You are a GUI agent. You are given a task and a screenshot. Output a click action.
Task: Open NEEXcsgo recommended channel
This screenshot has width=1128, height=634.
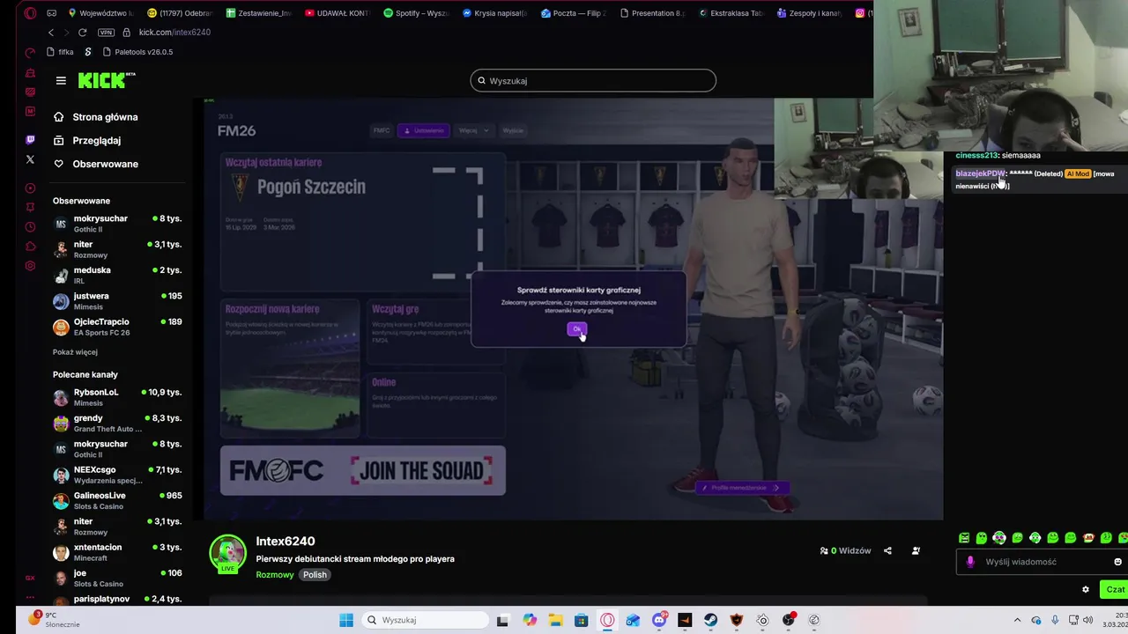[117, 475]
